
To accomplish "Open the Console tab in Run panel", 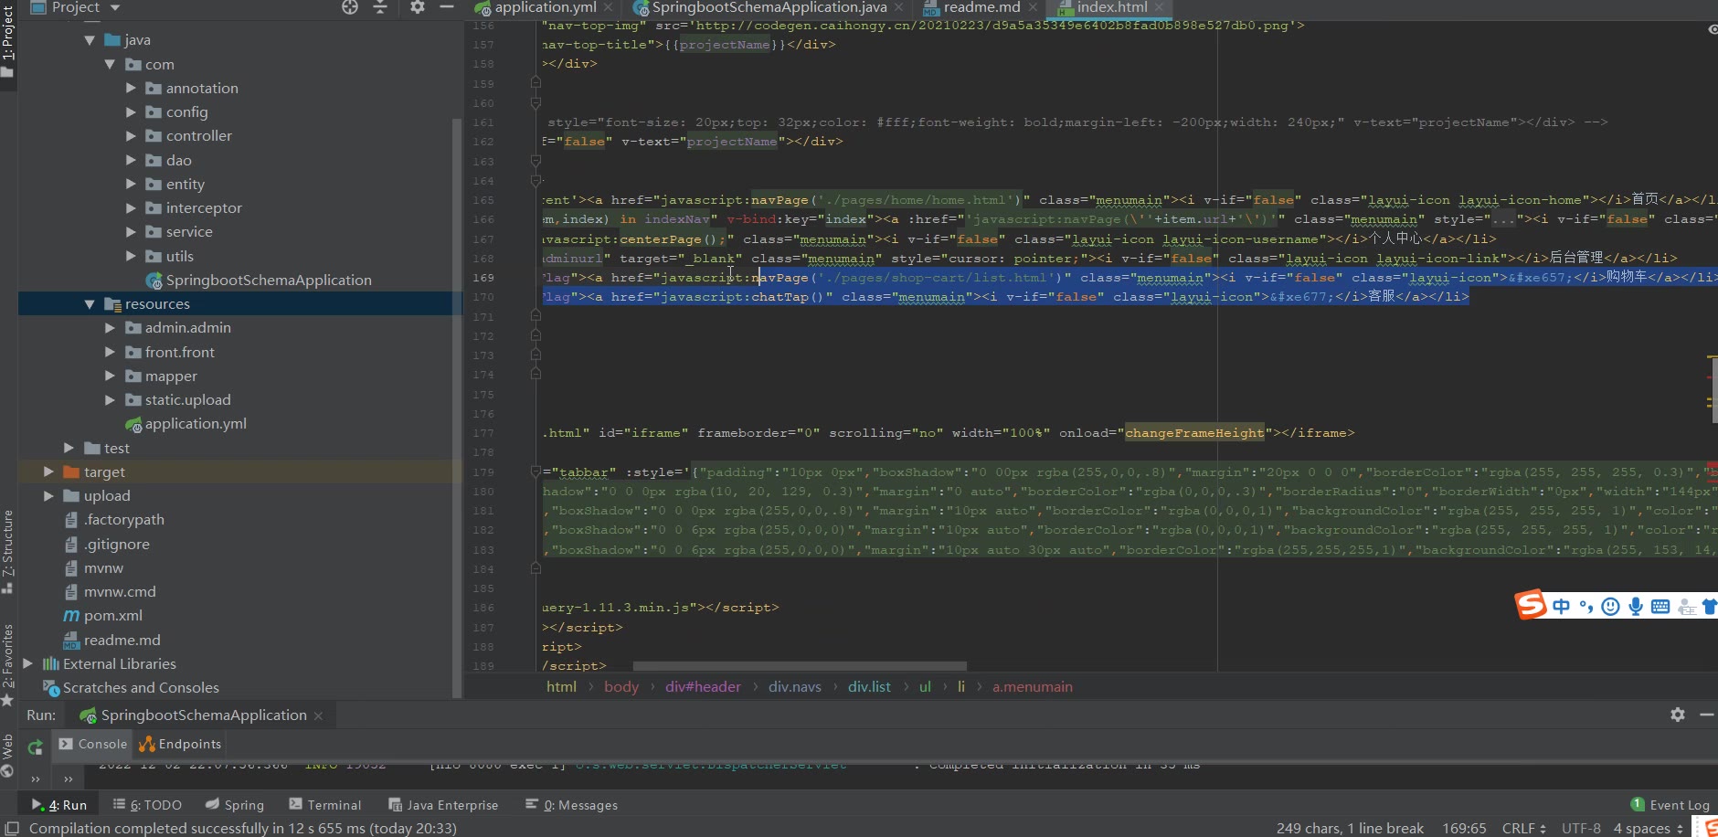I will 93,744.
